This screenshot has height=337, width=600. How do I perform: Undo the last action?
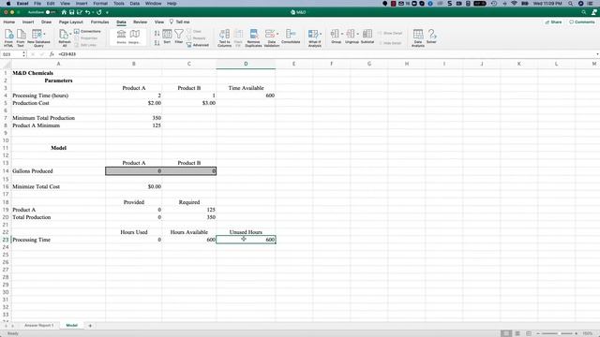click(87, 12)
